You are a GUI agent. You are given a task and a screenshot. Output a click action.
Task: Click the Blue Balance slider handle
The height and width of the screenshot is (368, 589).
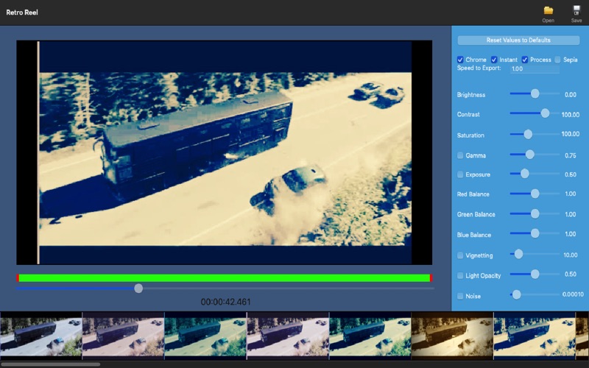coord(535,233)
